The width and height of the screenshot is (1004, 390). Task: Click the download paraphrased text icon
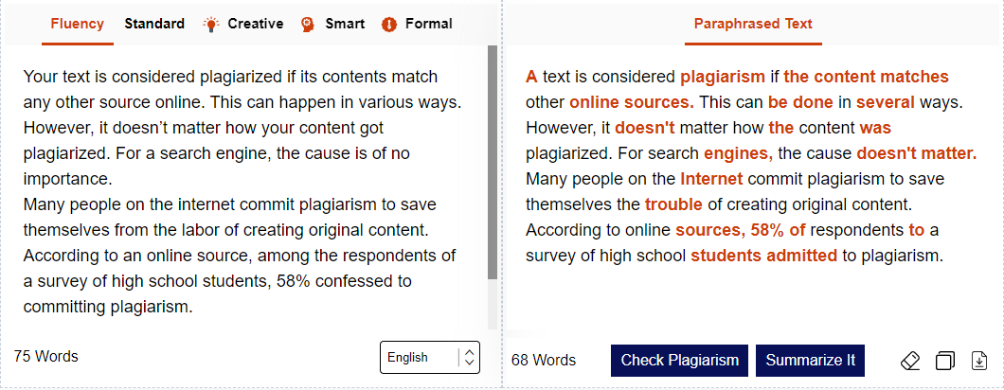(x=979, y=361)
